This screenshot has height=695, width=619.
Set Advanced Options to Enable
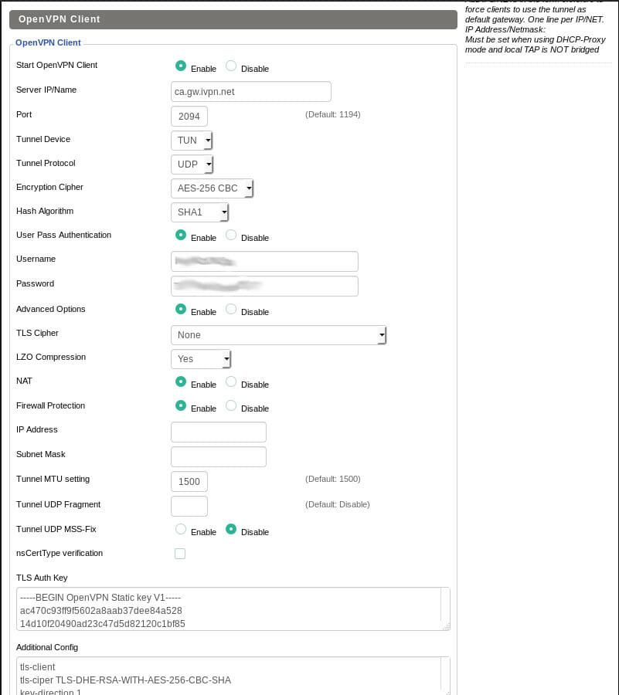(181, 309)
